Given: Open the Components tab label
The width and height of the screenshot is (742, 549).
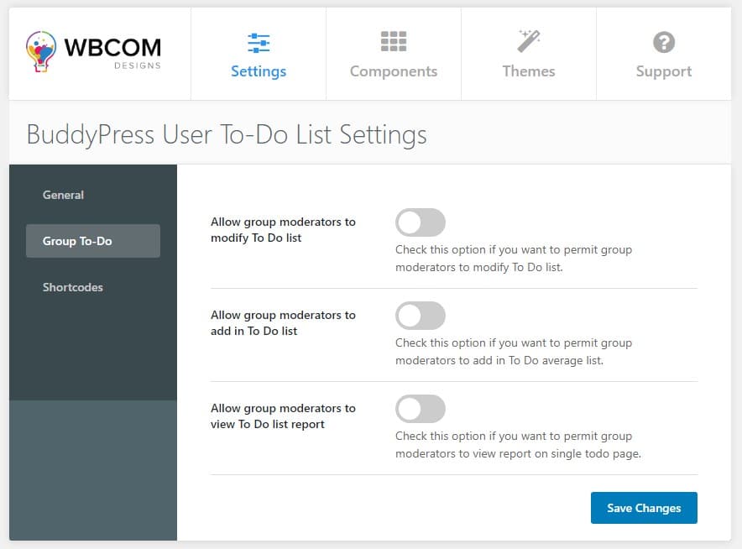Looking at the screenshot, I should click(x=393, y=71).
